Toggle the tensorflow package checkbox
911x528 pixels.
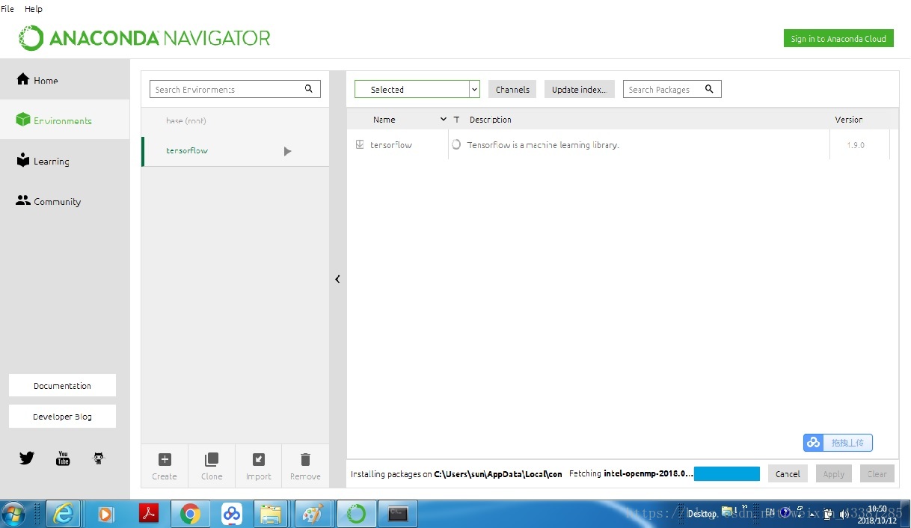pos(360,144)
